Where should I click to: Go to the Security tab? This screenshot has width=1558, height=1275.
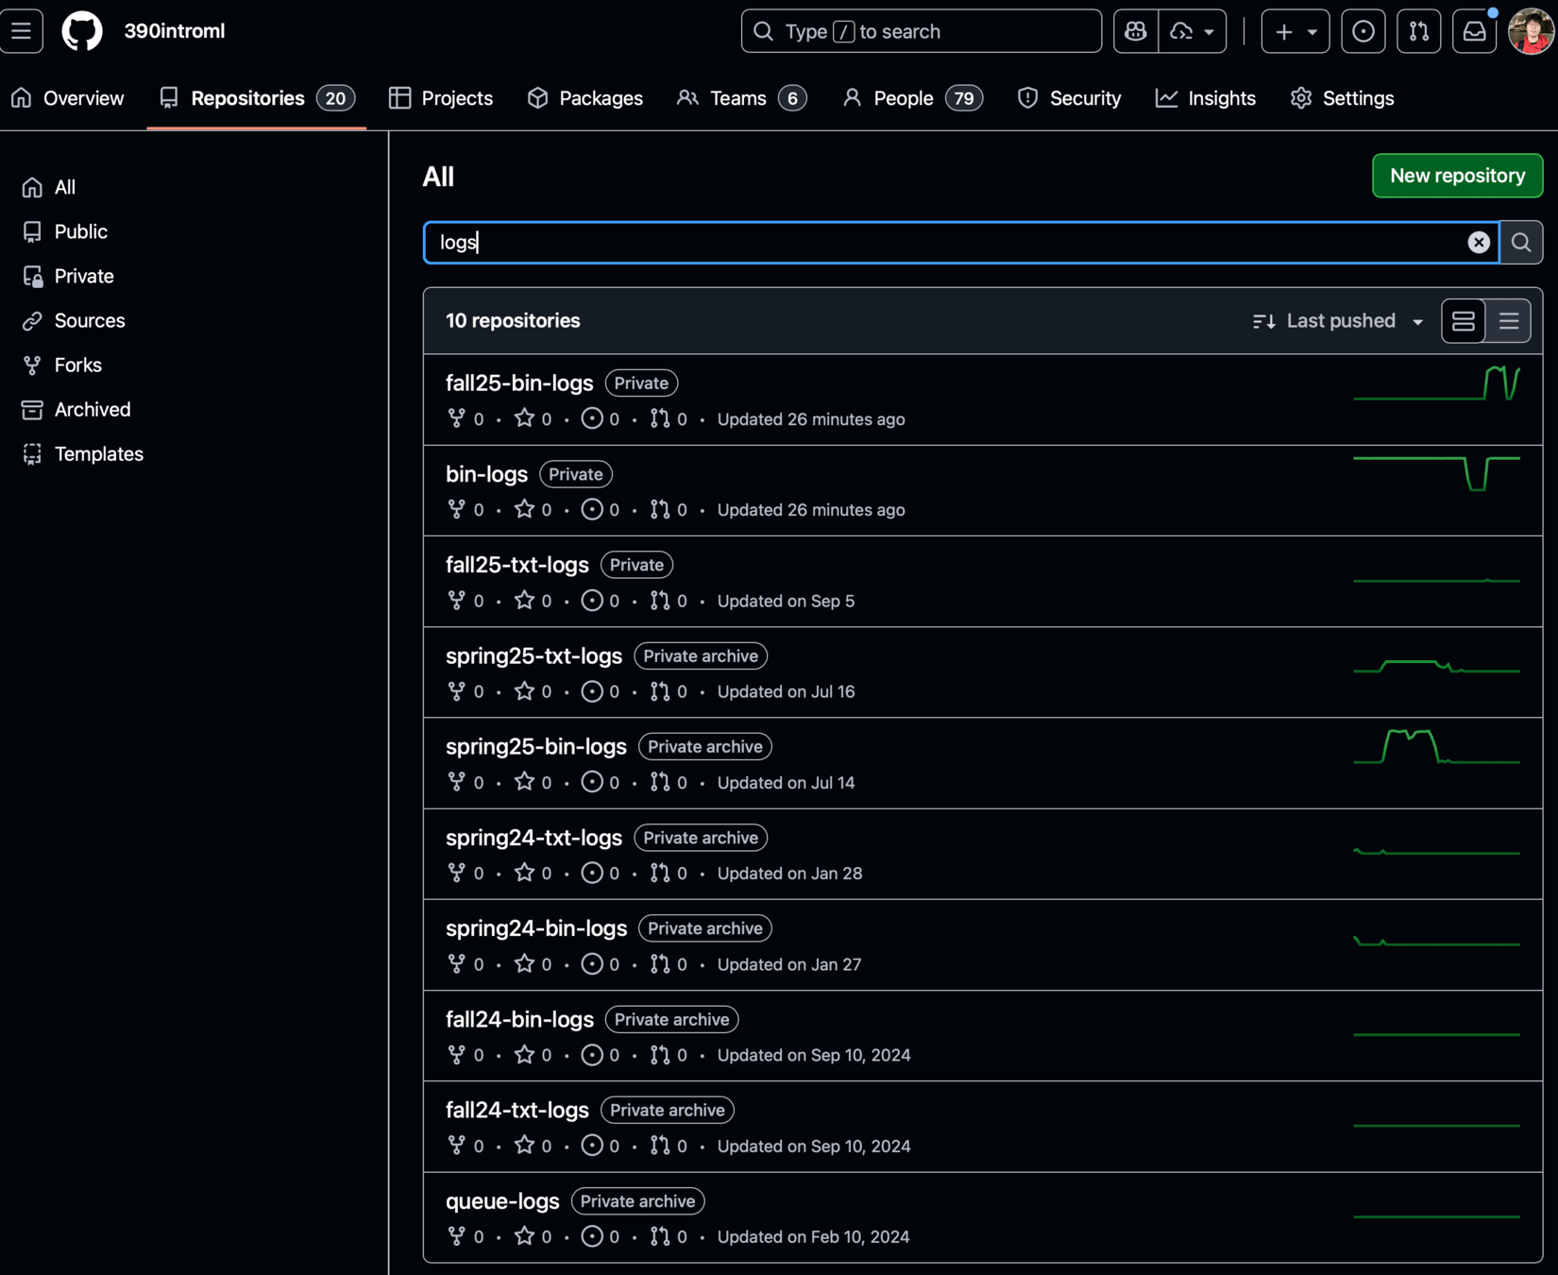1070,98
